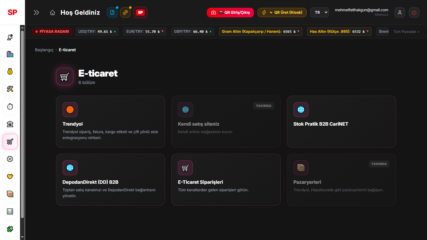Open the DepodanDirekt (DD) B2B card
The height and width of the screenshot is (240, 427).
pos(110,180)
